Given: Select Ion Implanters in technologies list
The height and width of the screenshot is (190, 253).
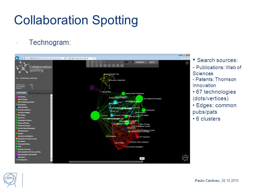Looking at the screenshot, I should (21, 160).
